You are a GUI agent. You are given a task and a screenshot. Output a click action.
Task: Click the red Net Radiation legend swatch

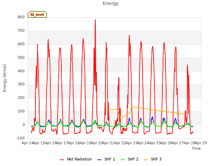tap(62, 160)
